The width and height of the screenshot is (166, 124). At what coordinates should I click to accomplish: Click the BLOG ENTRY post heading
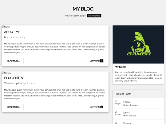pyautogui.click(x=14, y=78)
